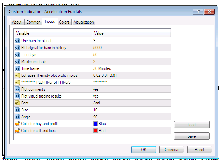Go to the Colors tab

tap(64, 22)
